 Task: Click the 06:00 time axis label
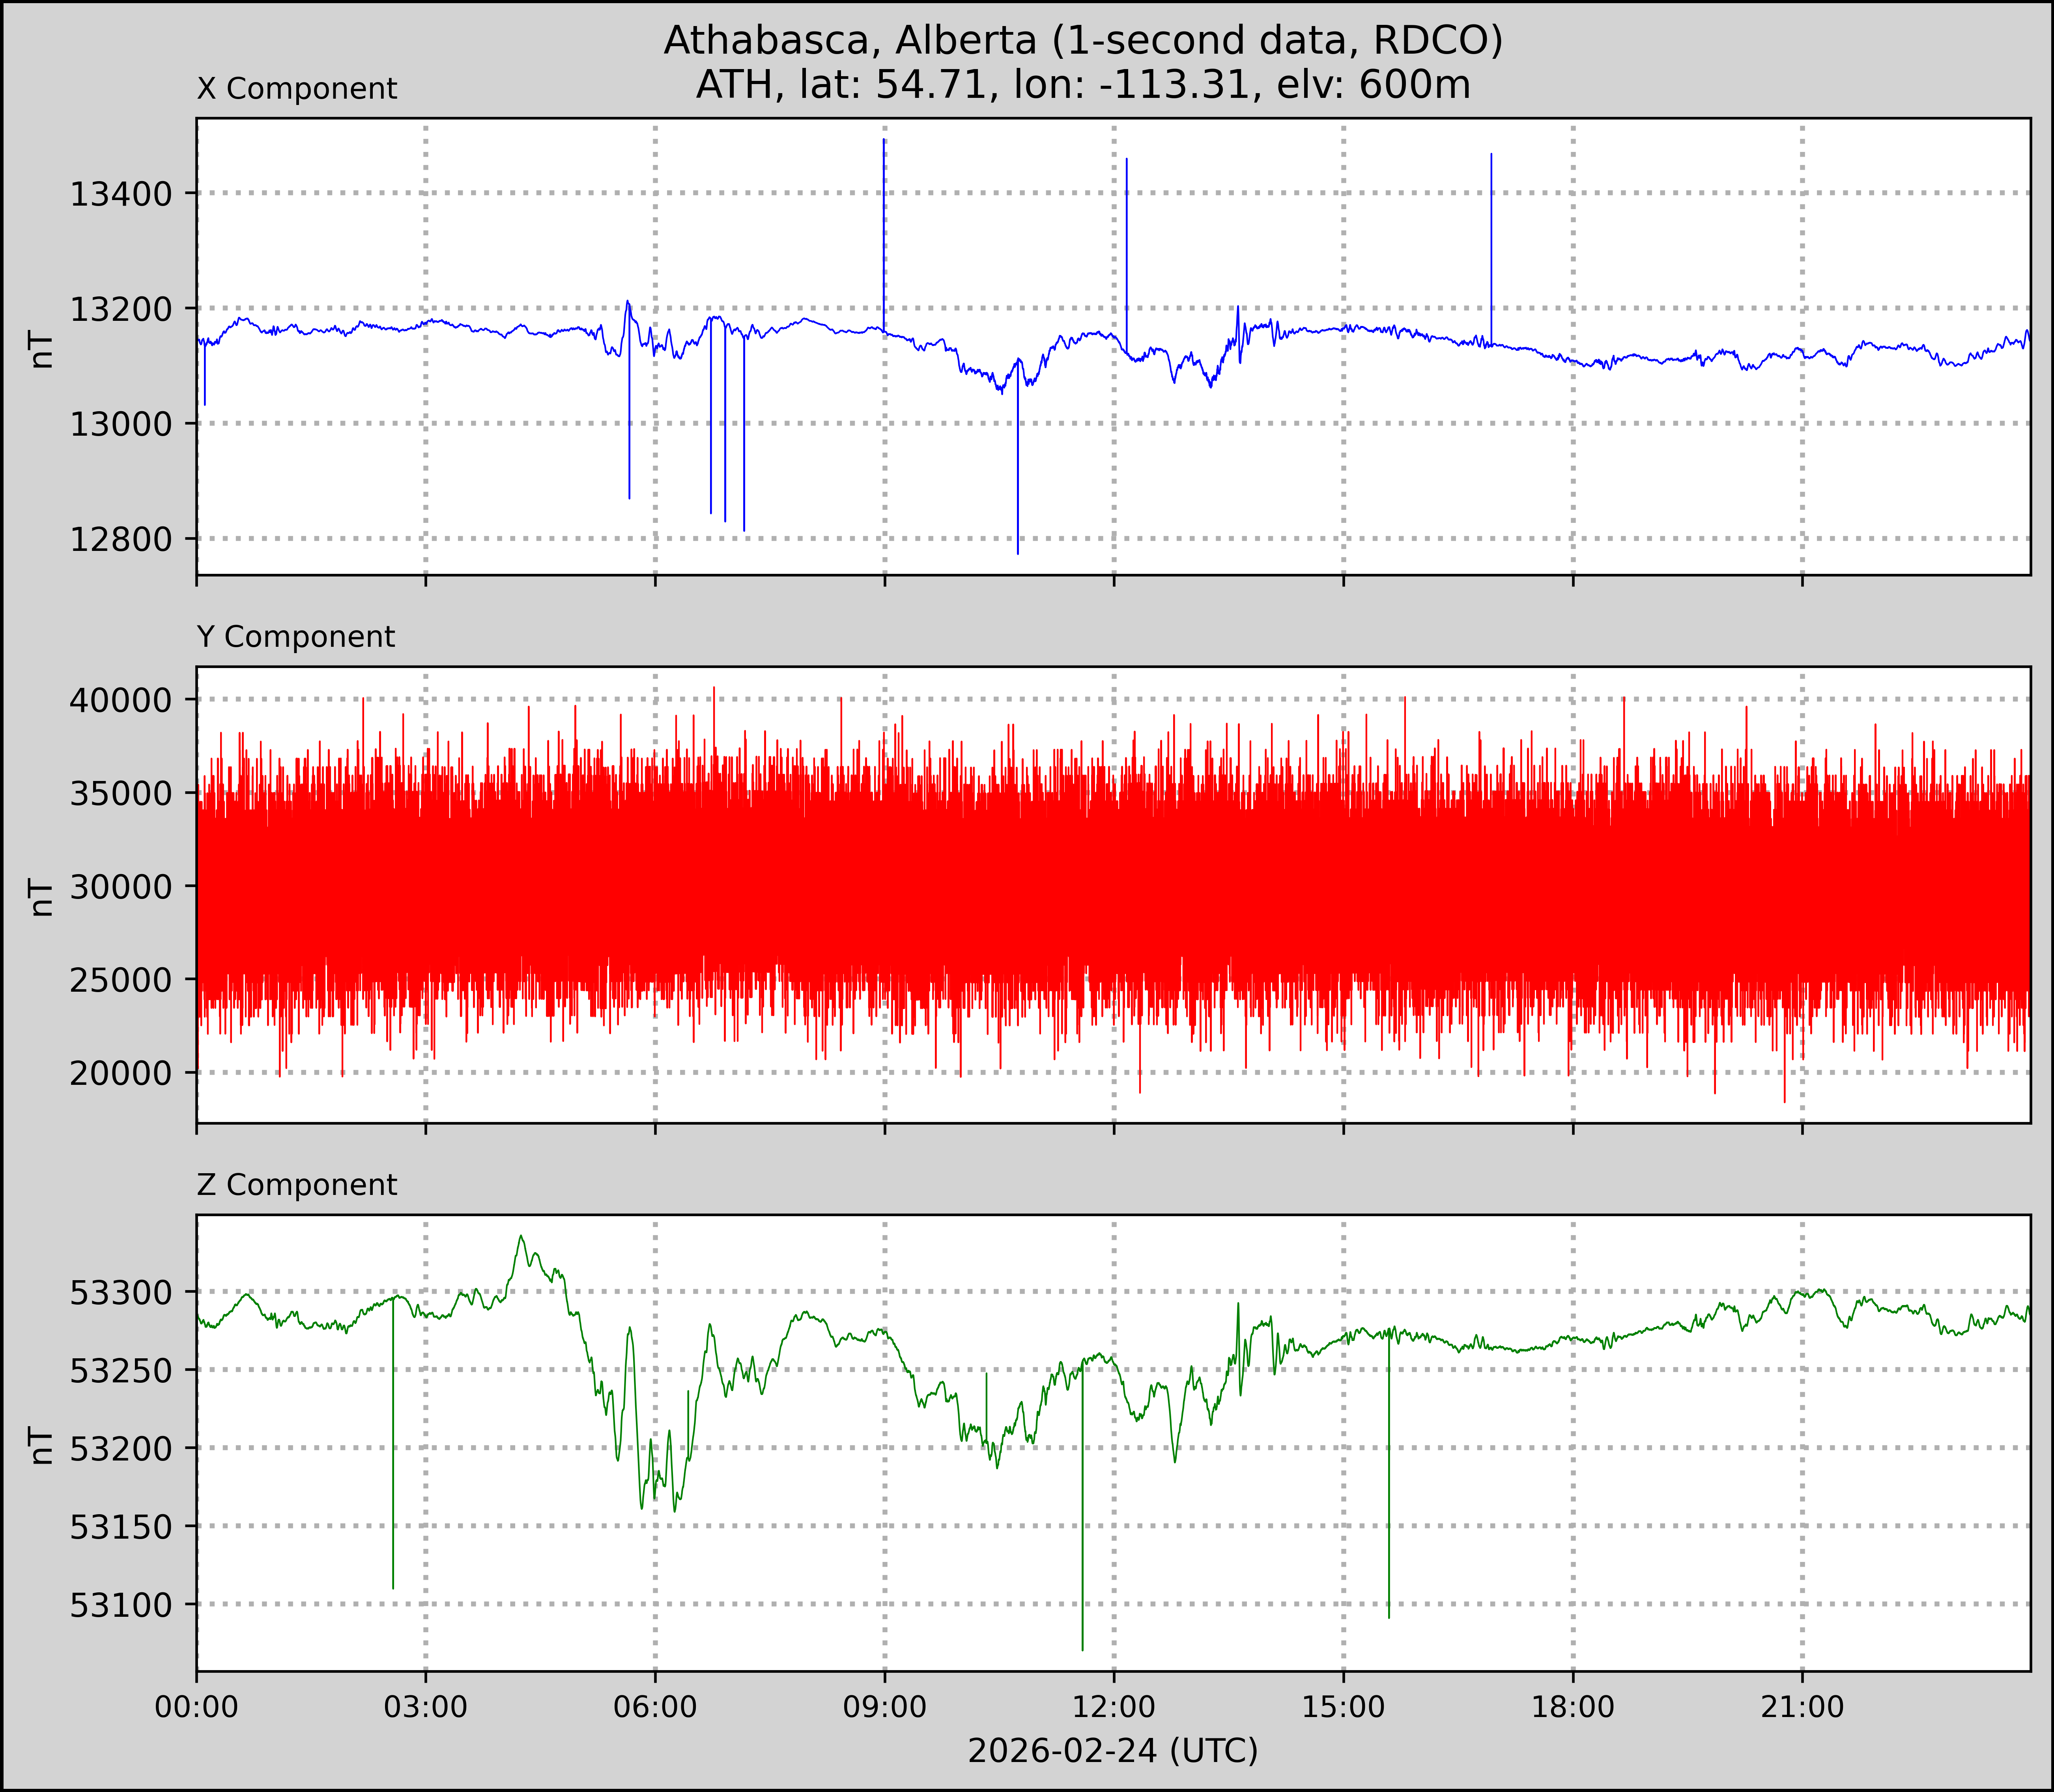(656, 1706)
